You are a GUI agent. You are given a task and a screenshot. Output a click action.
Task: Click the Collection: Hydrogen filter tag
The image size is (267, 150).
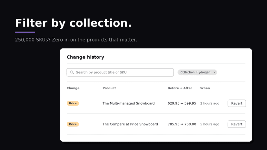(197, 72)
